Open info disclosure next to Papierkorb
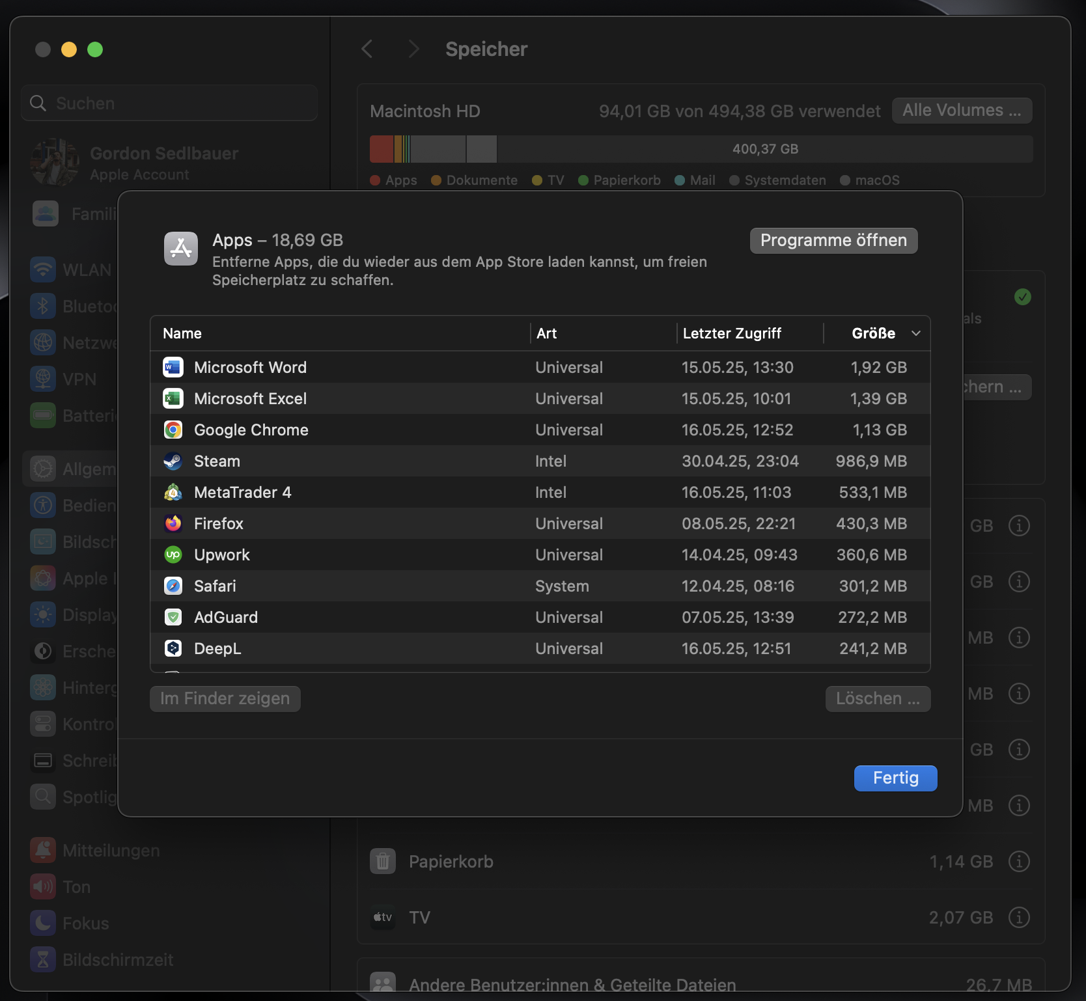This screenshot has width=1086, height=1001. (x=1020, y=861)
